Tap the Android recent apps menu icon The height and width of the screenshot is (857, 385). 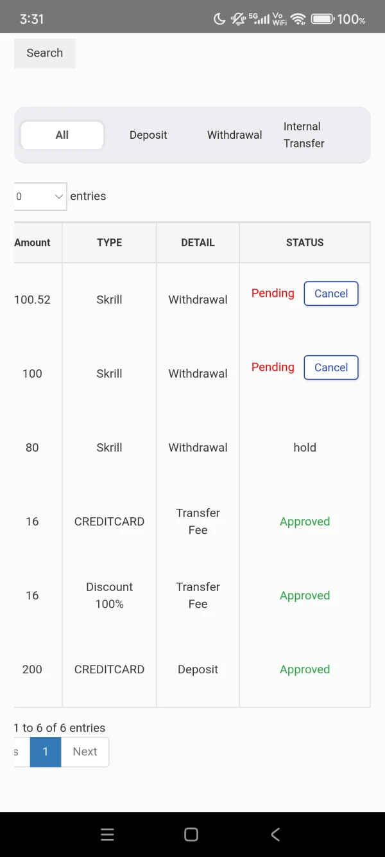(108, 835)
